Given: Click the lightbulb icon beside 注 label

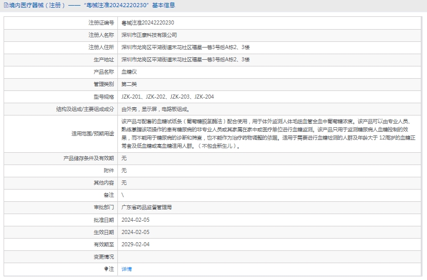Looking at the screenshot, I should pyautogui.click(x=106, y=269).
